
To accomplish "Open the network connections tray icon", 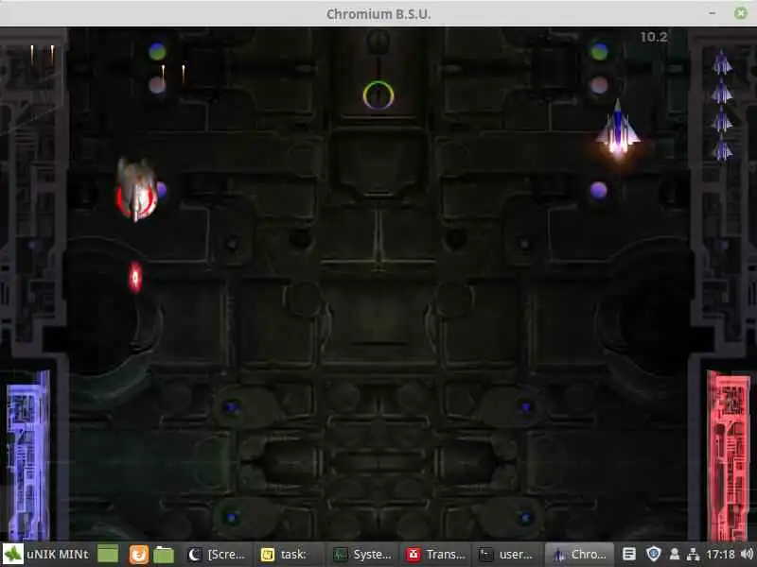I will pos(694,555).
